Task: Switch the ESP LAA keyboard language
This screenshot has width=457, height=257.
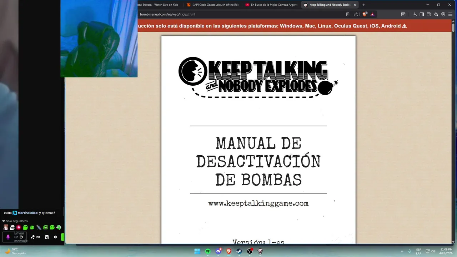Action: click(418, 251)
